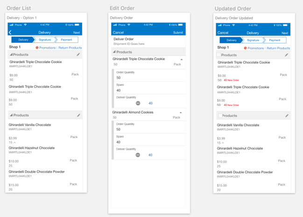Tap the back chevron in Order List header
Image resolution: width=303 pixels, height=217 pixels.
(10, 33)
